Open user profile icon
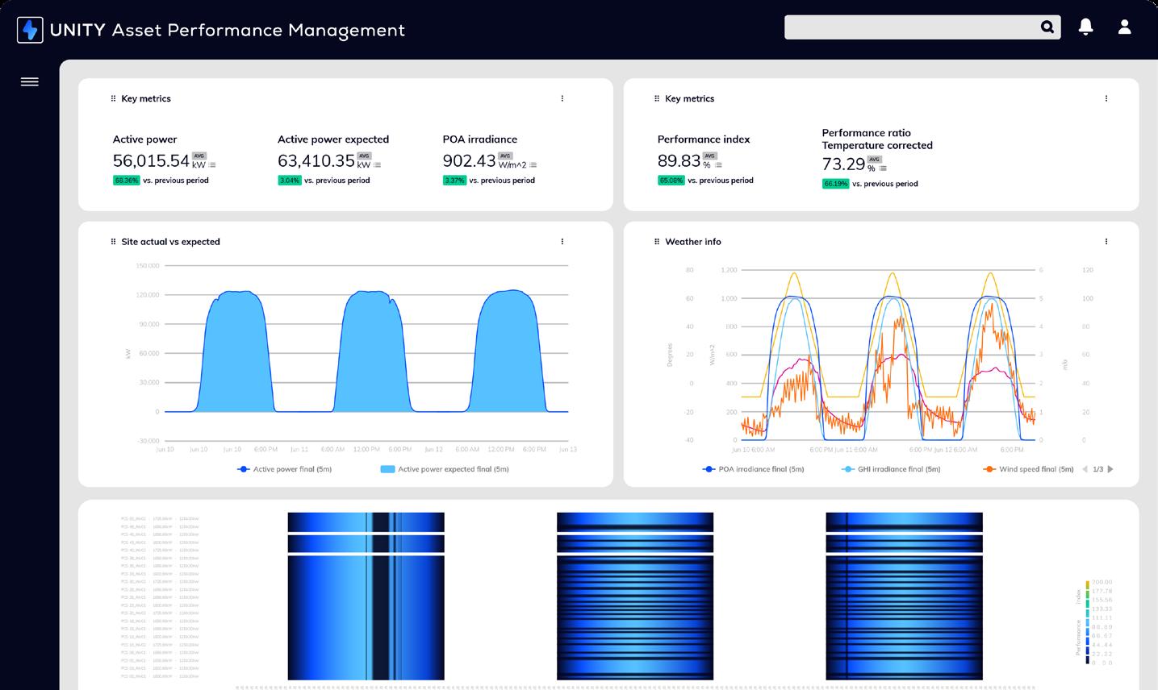 click(x=1124, y=27)
